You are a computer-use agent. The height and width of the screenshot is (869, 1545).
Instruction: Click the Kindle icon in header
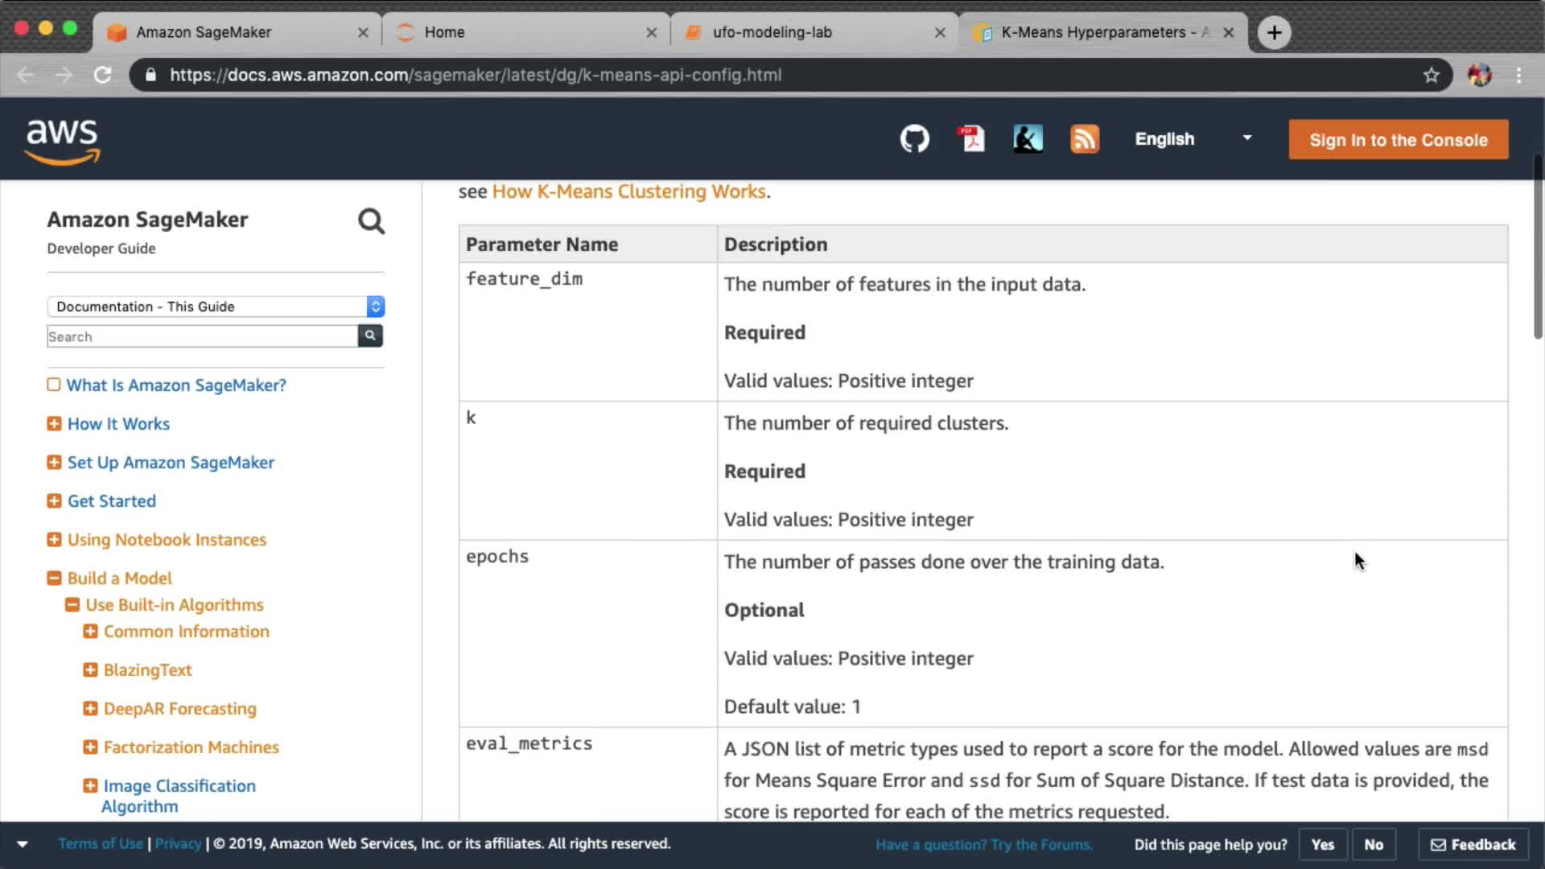tap(1028, 139)
